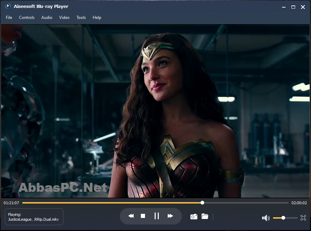The image size is (311, 231).
Task: Toggle full screen mode icon
Action: 303,218
